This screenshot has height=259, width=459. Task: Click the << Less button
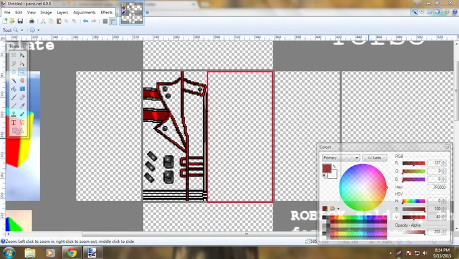tap(375, 158)
